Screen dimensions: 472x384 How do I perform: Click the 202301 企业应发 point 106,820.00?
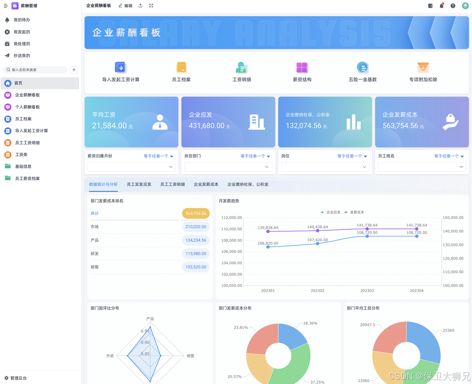[x=268, y=247]
